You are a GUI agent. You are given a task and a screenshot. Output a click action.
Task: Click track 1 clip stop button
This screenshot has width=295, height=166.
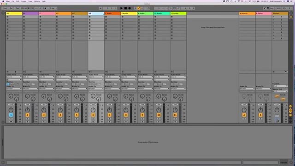pyautogui.click(x=7, y=72)
